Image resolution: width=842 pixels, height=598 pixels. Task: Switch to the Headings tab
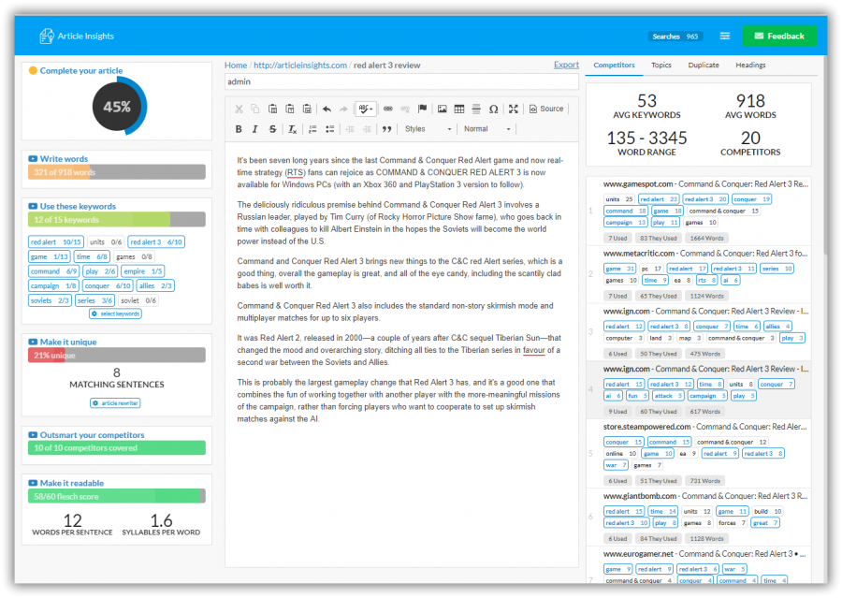point(750,66)
